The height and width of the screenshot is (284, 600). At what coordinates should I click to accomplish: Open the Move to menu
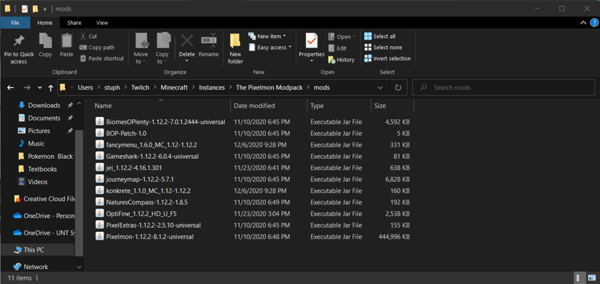pyautogui.click(x=141, y=48)
